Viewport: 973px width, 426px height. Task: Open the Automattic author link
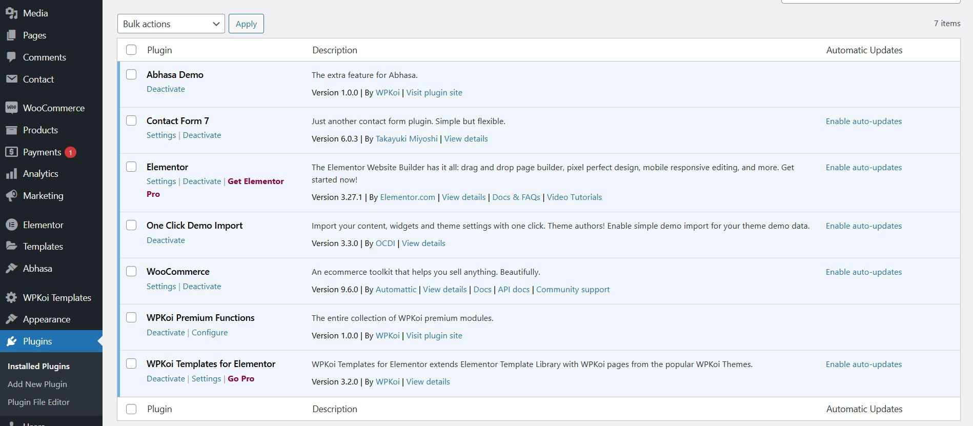click(396, 289)
